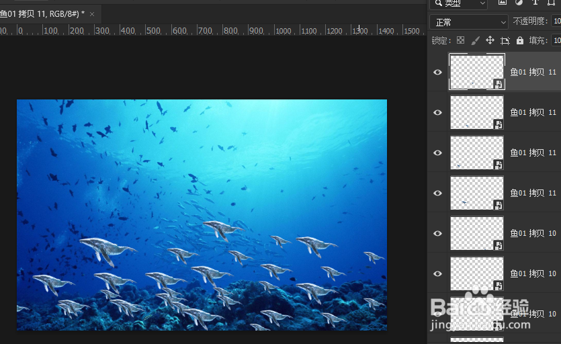Viewport: 561px width, 344px height.
Task: Select layer name in third row from top
Action: tap(533, 153)
